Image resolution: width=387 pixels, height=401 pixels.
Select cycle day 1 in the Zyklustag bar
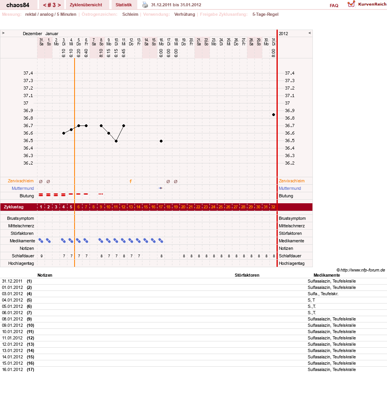(41, 207)
